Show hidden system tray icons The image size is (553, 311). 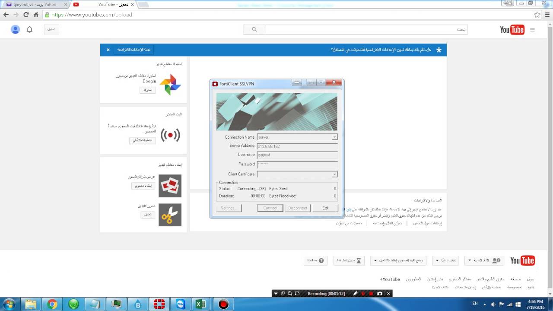(486, 305)
